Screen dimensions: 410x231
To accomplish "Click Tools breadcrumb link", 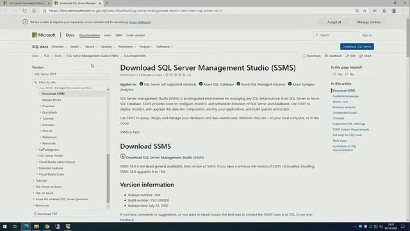I will (x=58, y=56).
